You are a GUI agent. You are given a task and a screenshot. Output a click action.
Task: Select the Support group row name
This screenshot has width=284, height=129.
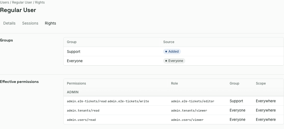[73, 52]
